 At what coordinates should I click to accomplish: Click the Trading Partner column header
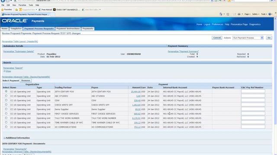[x=63, y=87]
